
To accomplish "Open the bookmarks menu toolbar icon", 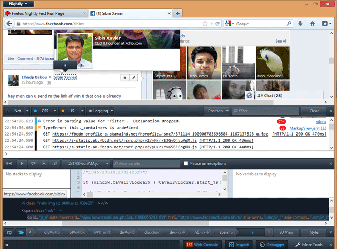I will (x=326, y=24).
